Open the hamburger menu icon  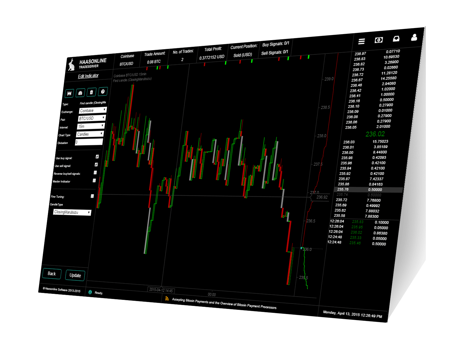[x=362, y=41]
